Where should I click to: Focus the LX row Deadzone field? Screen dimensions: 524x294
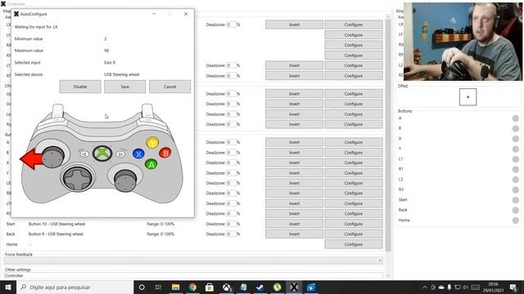coord(231,24)
